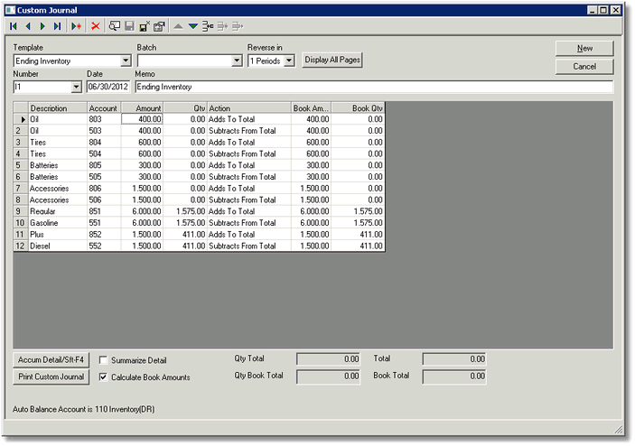Click the new record arrow-star icon
The height and width of the screenshot is (446, 635).
tap(76, 26)
